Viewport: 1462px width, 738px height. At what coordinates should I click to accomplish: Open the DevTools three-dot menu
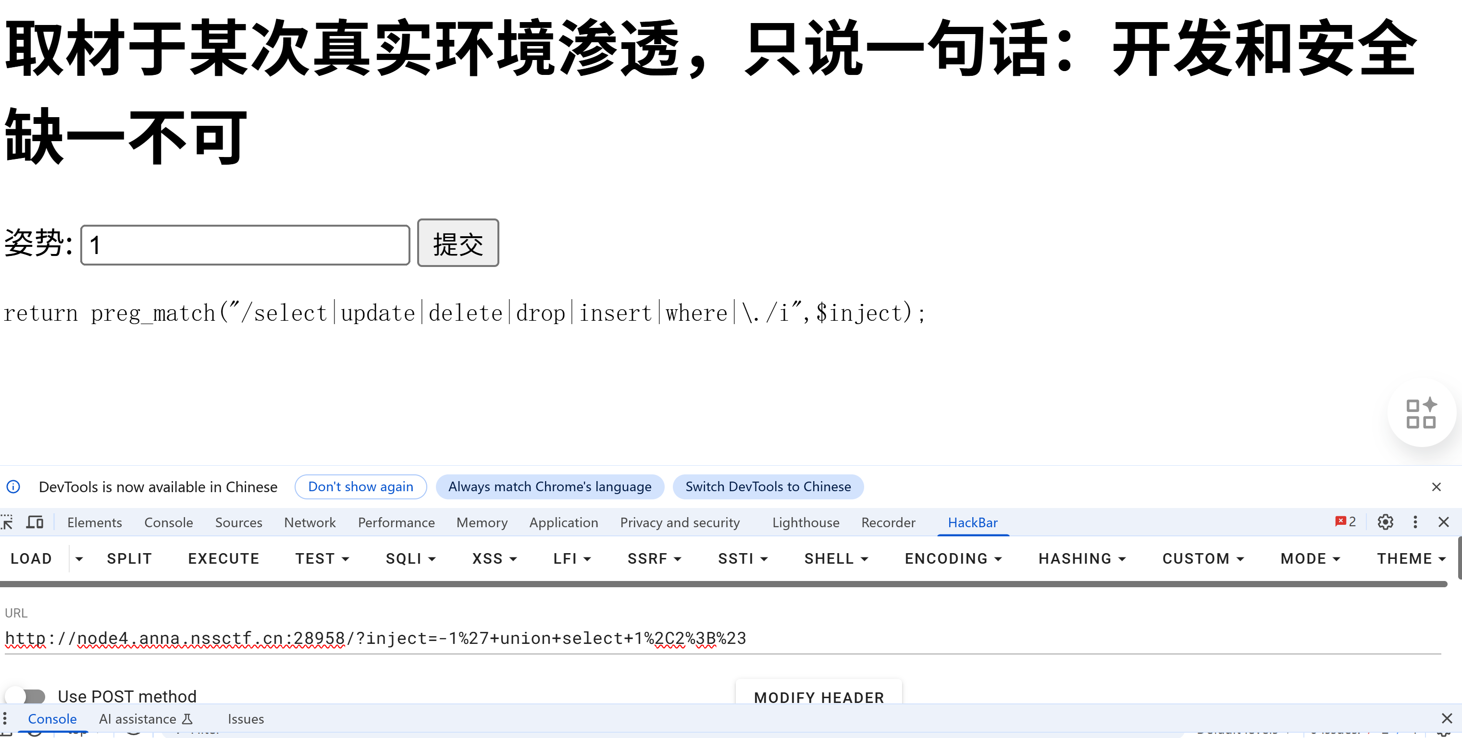(1415, 522)
